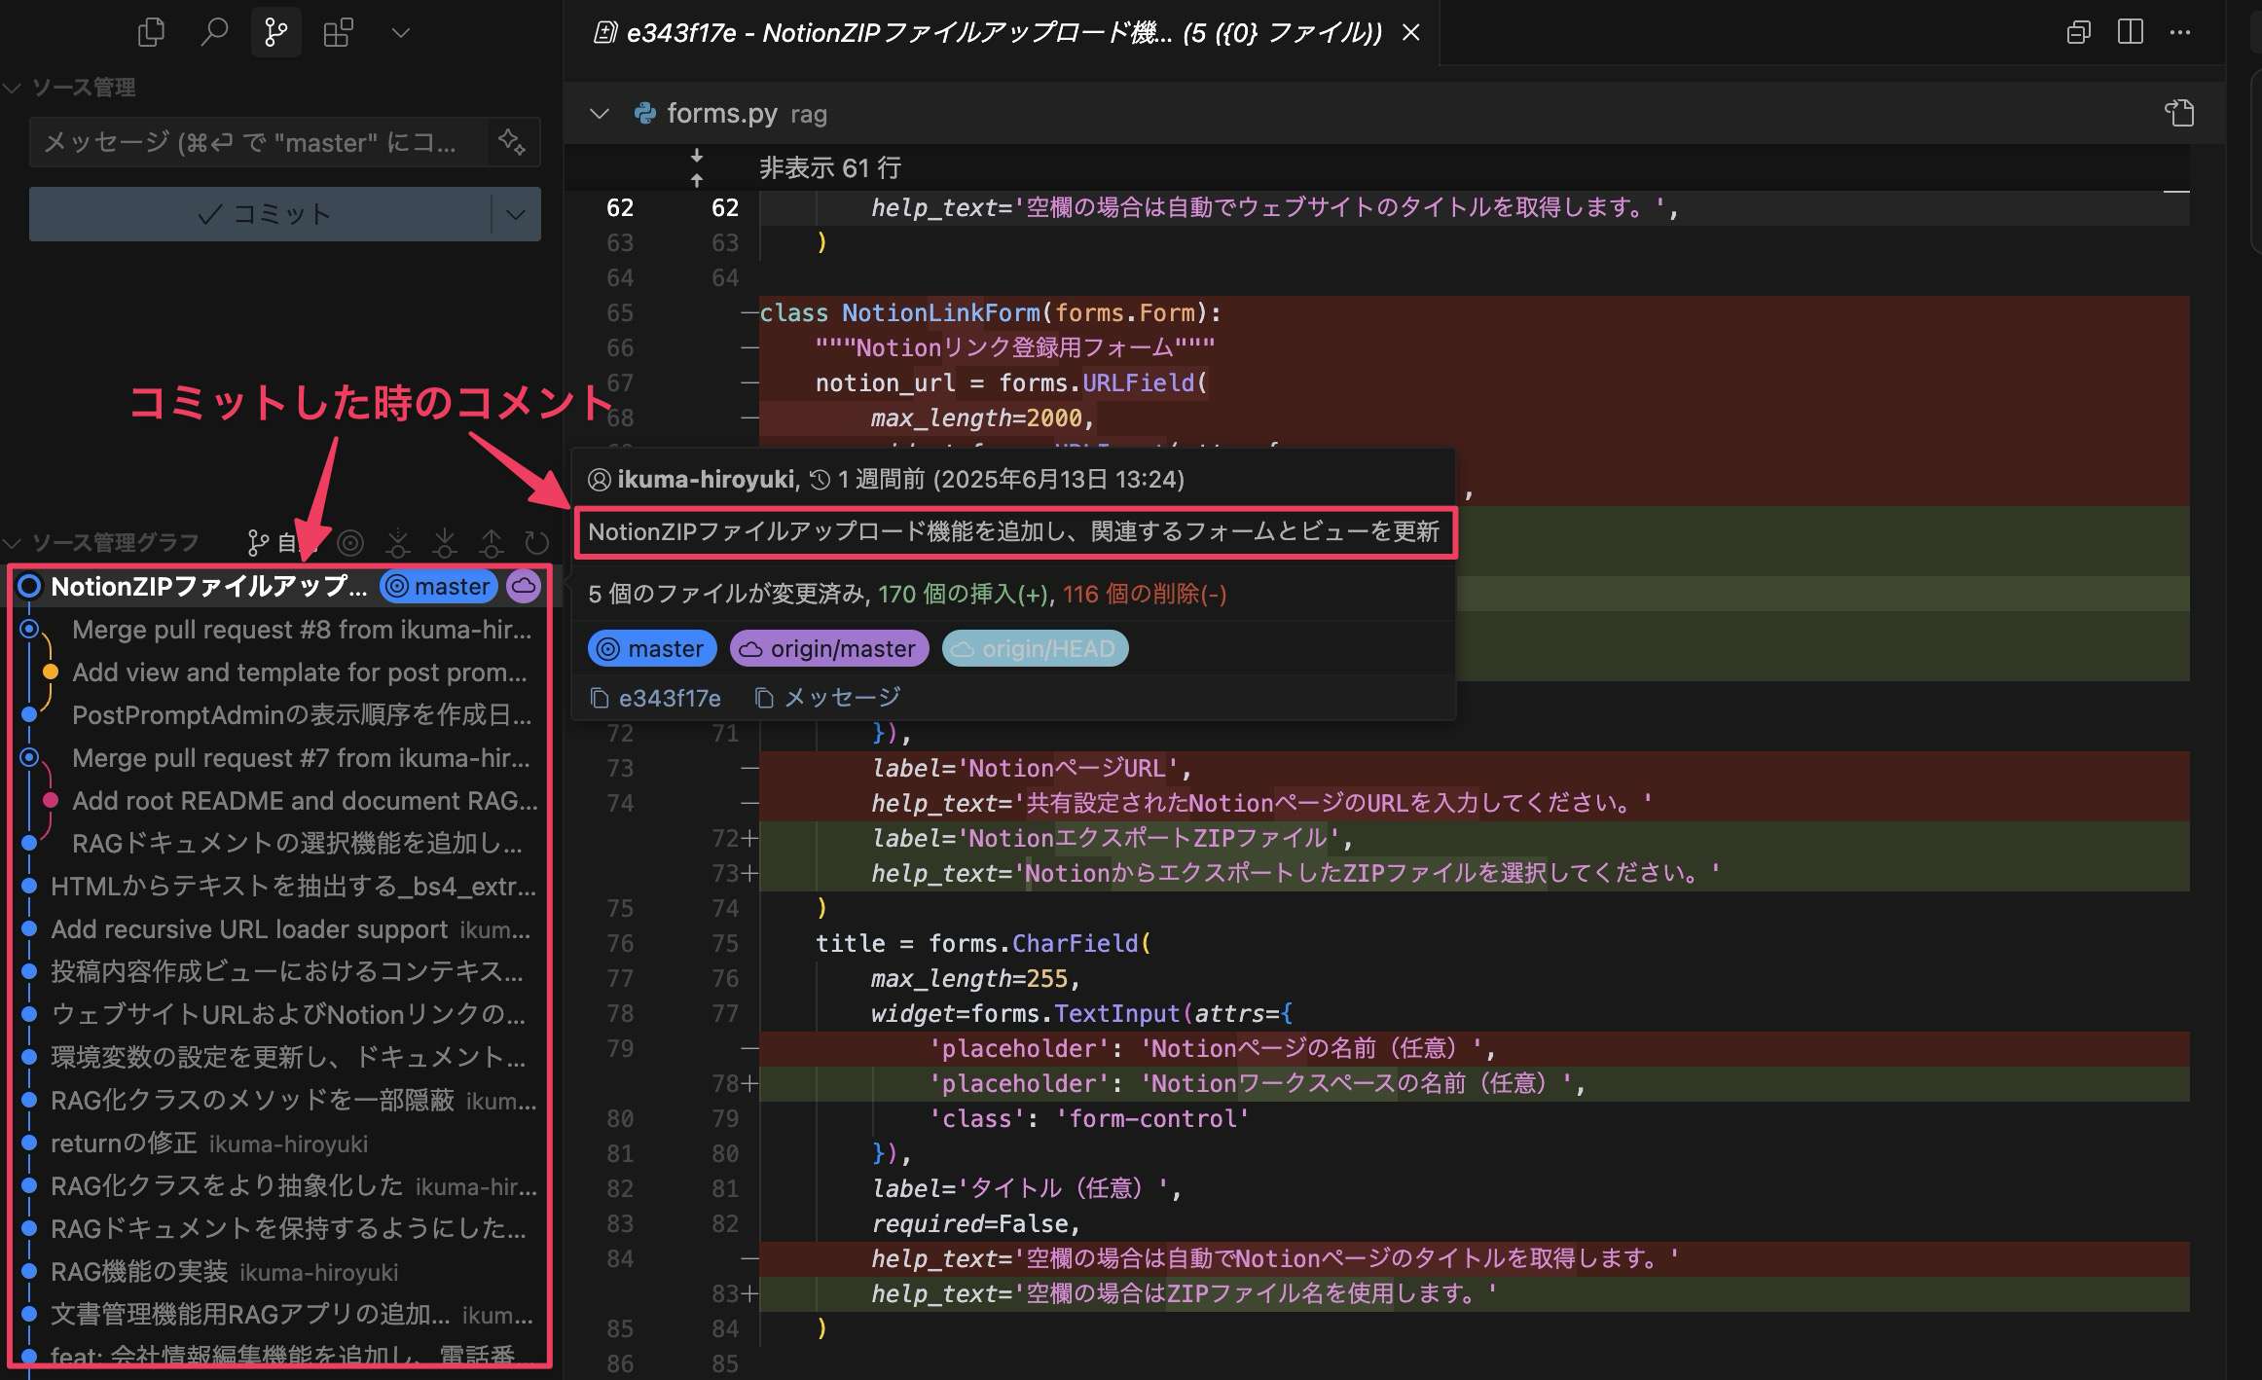The height and width of the screenshot is (1380, 2262).
Task: Click the push icon in graph toolbar
Action: coord(491,542)
